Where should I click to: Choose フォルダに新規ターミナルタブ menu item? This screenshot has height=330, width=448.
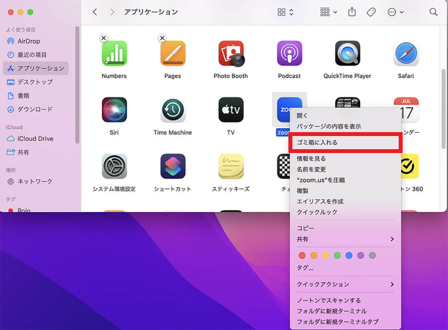(x=345, y=322)
